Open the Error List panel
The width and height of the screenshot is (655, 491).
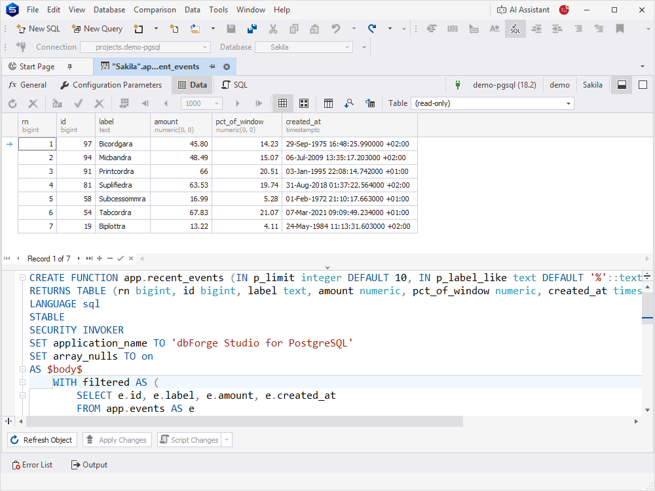[x=33, y=465]
